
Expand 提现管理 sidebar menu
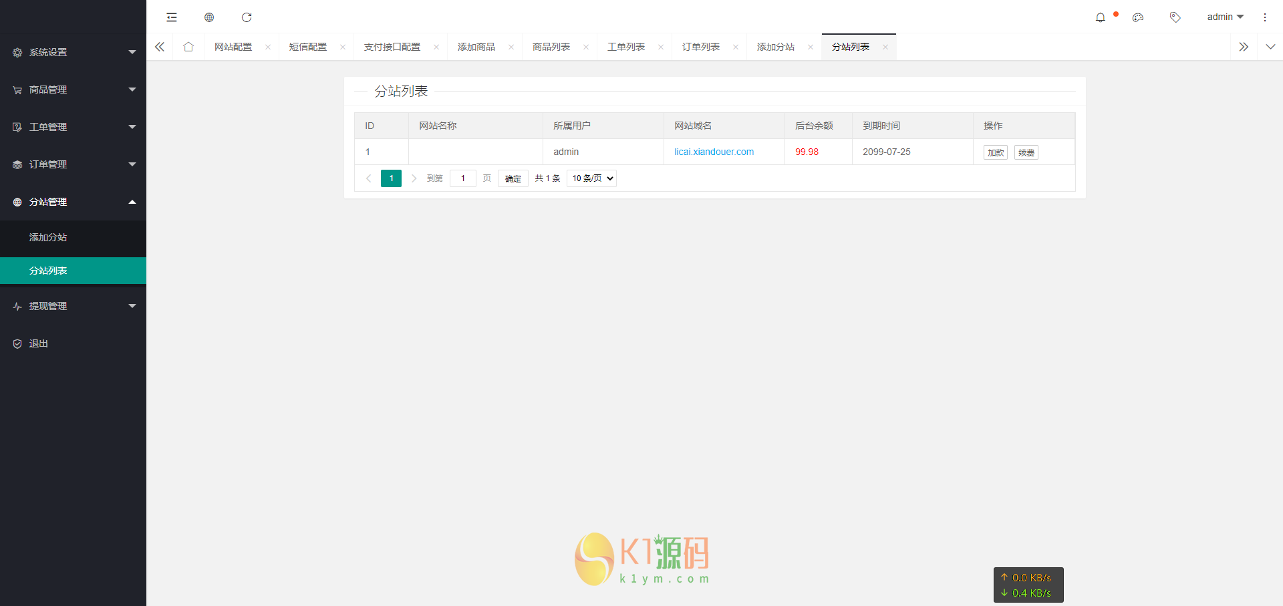pyautogui.click(x=73, y=306)
